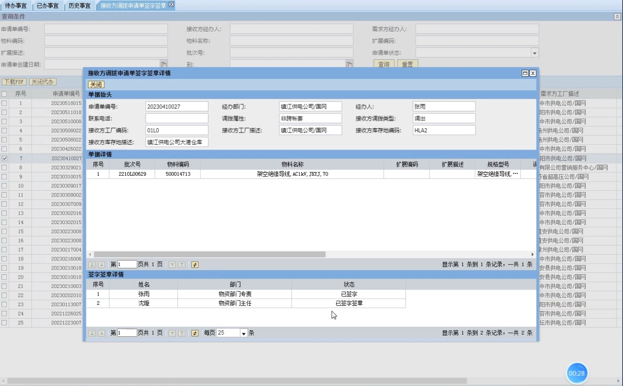Open the 历史事宜 tab
Viewport: 623px width, 386px height.
click(x=79, y=6)
